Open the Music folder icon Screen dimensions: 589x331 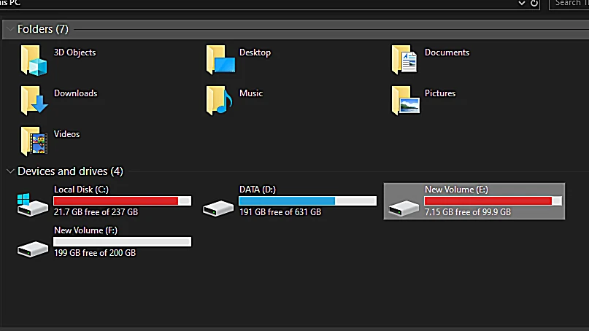pyautogui.click(x=220, y=101)
